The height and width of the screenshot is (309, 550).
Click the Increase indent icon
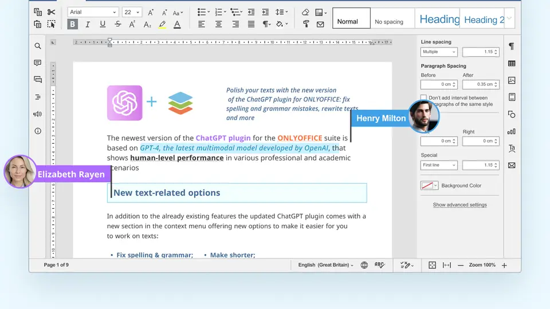265,12
